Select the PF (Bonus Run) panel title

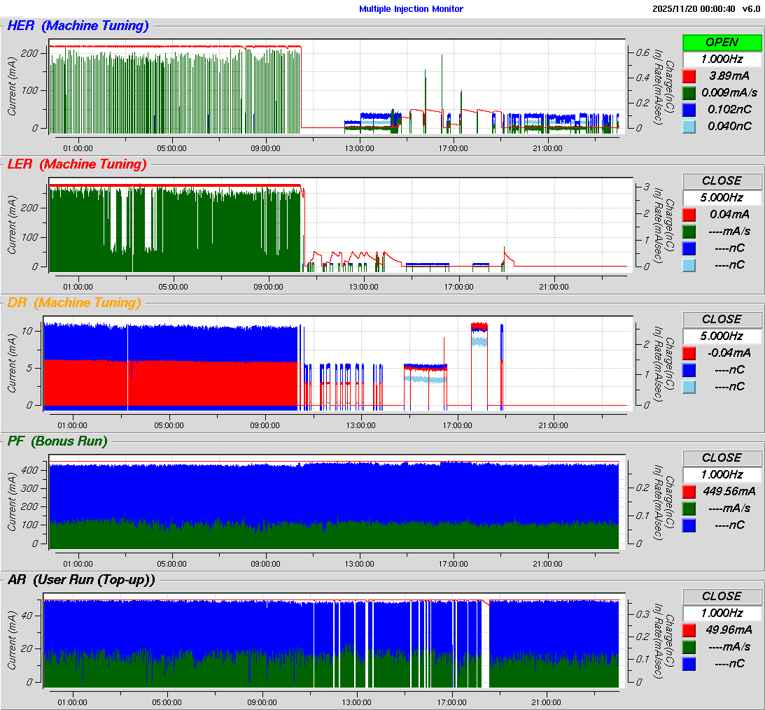(57, 441)
